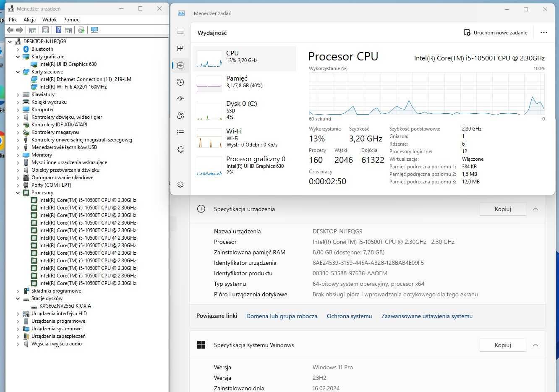559x392 pixels.
Task: Expand the Monitory node arrow
Action: tap(18, 155)
